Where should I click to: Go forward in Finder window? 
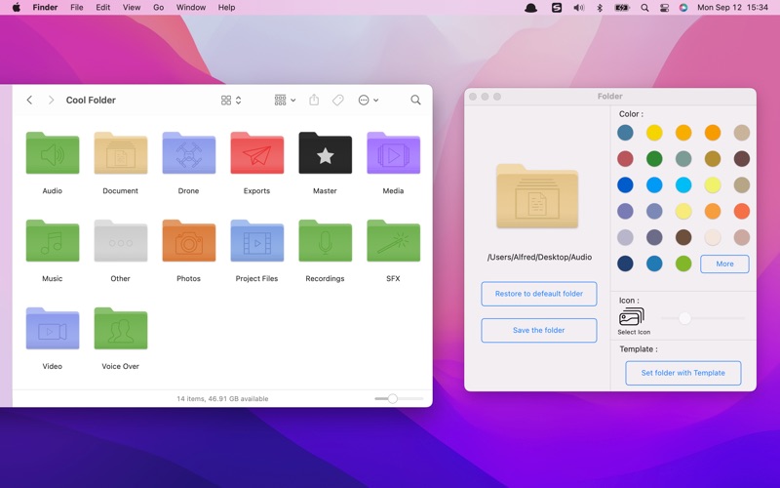(x=51, y=101)
